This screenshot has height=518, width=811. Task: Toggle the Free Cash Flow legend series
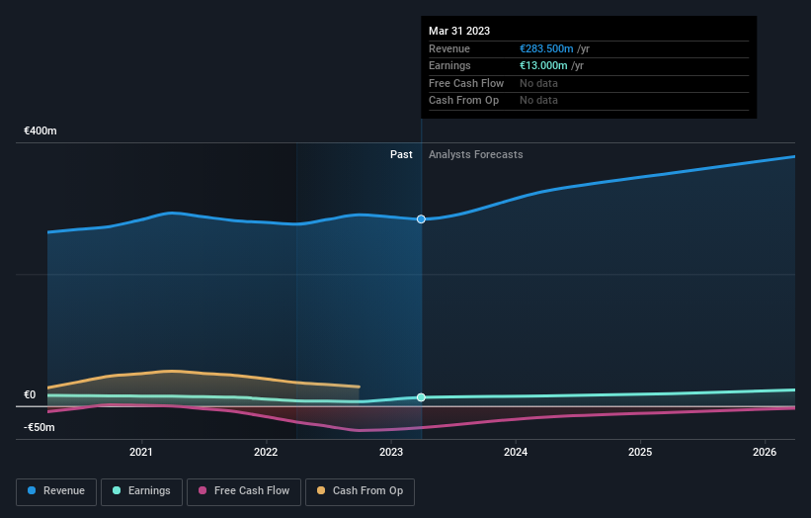244,491
